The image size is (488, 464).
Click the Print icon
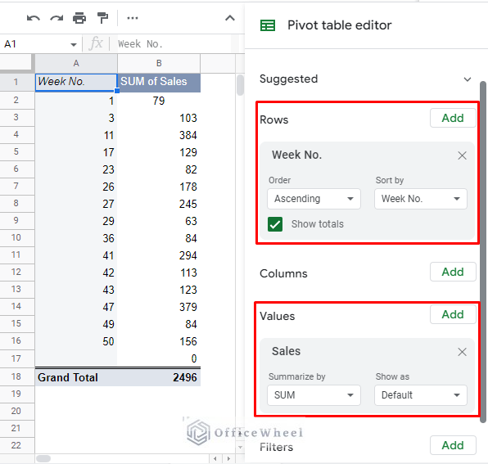(x=79, y=18)
